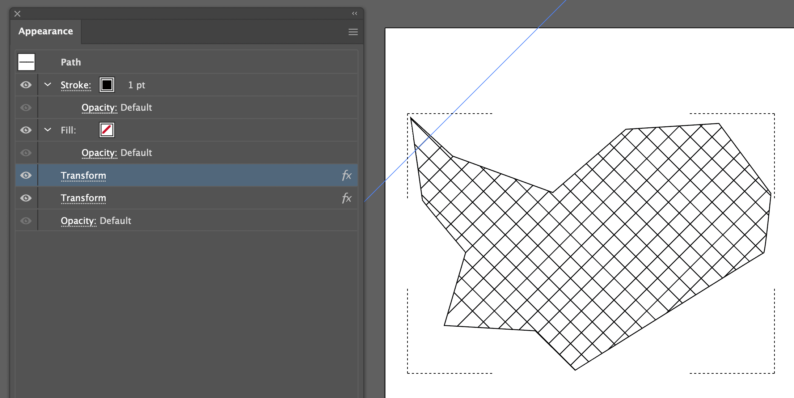Select the Fill's none swatch with red slash
794x398 pixels.
[x=107, y=130]
